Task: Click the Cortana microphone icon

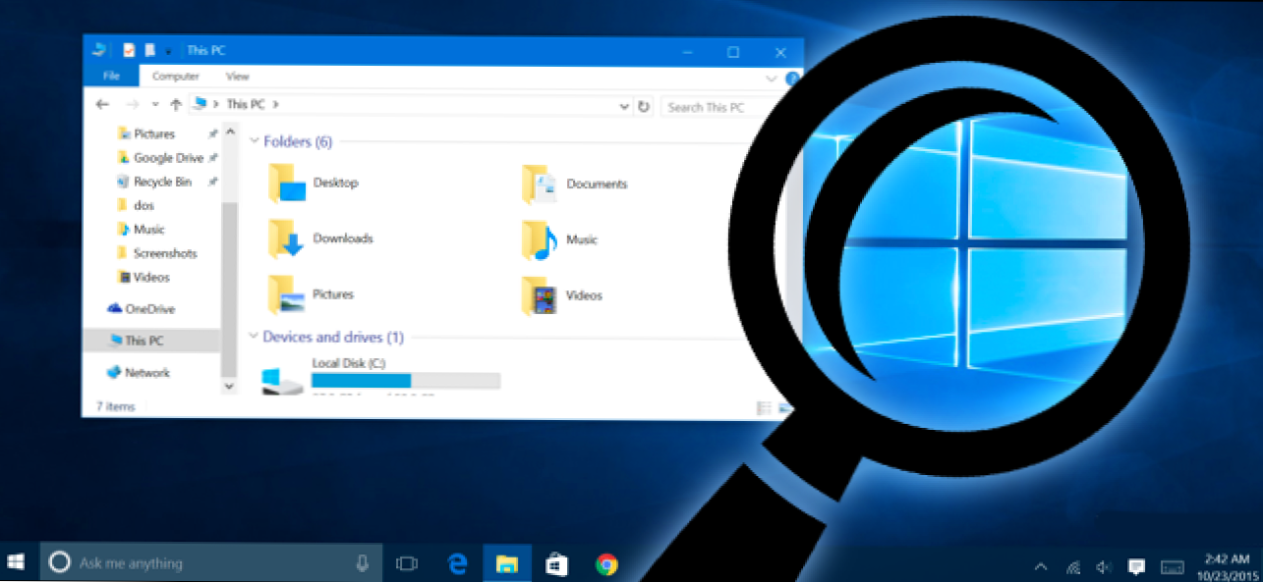Action: [361, 563]
